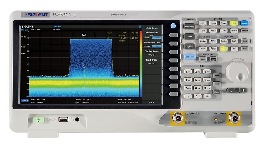
Task: Click the Detect key
Action: pos(213,31)
